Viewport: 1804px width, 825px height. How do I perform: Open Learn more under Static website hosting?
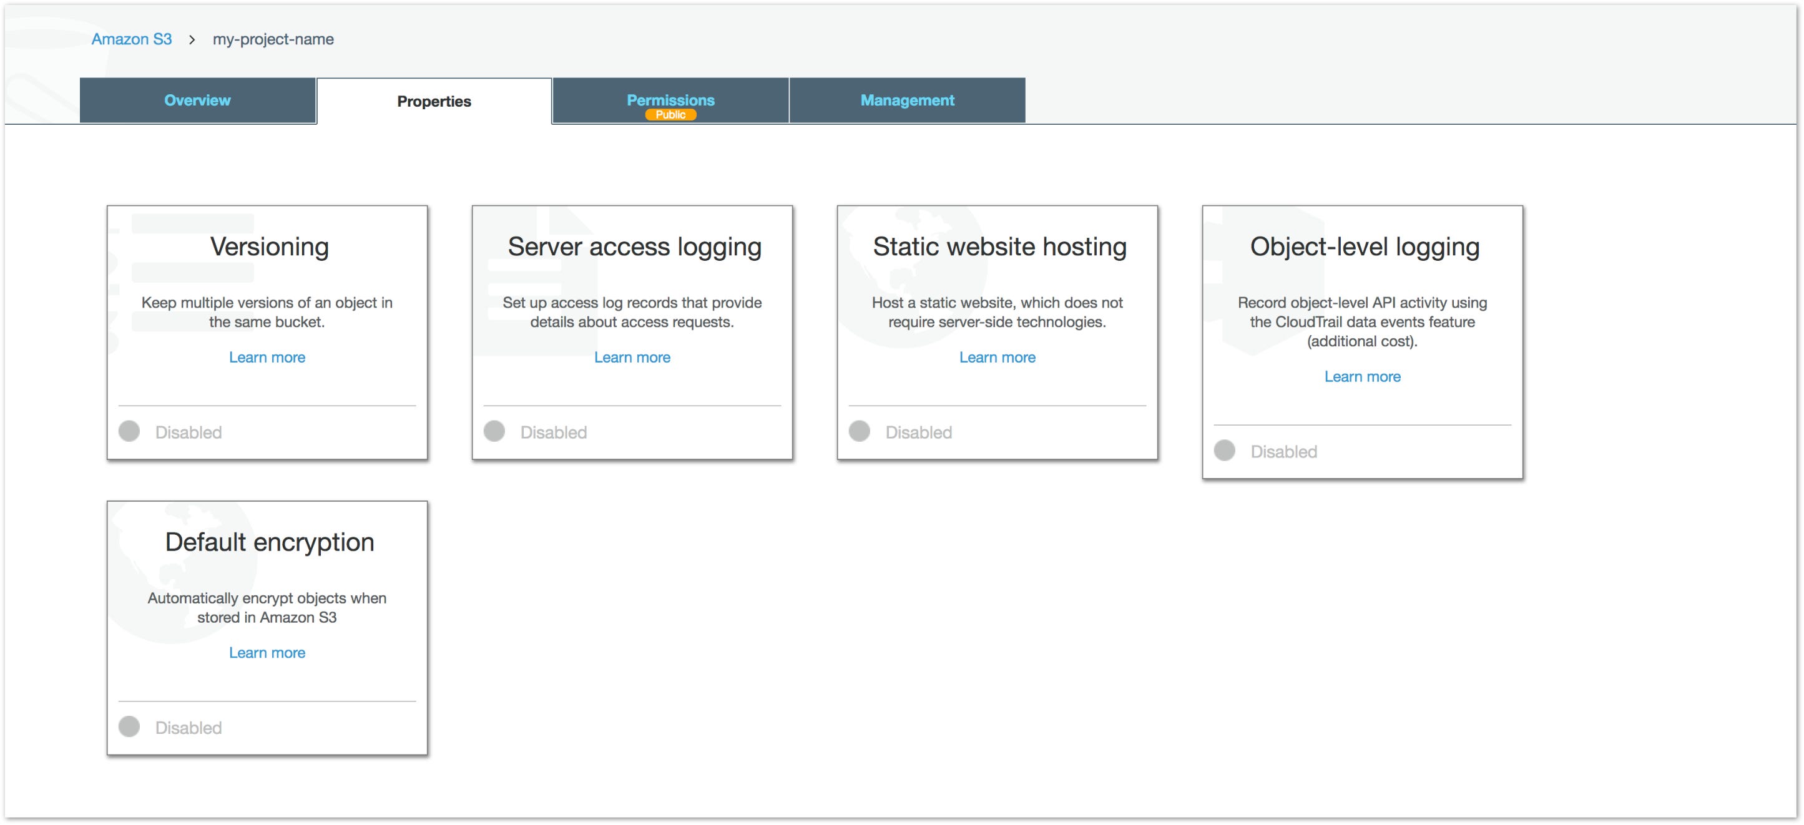pyautogui.click(x=996, y=357)
